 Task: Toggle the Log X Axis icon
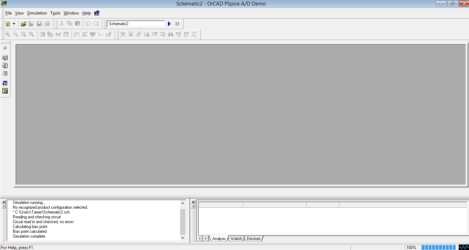[42, 34]
